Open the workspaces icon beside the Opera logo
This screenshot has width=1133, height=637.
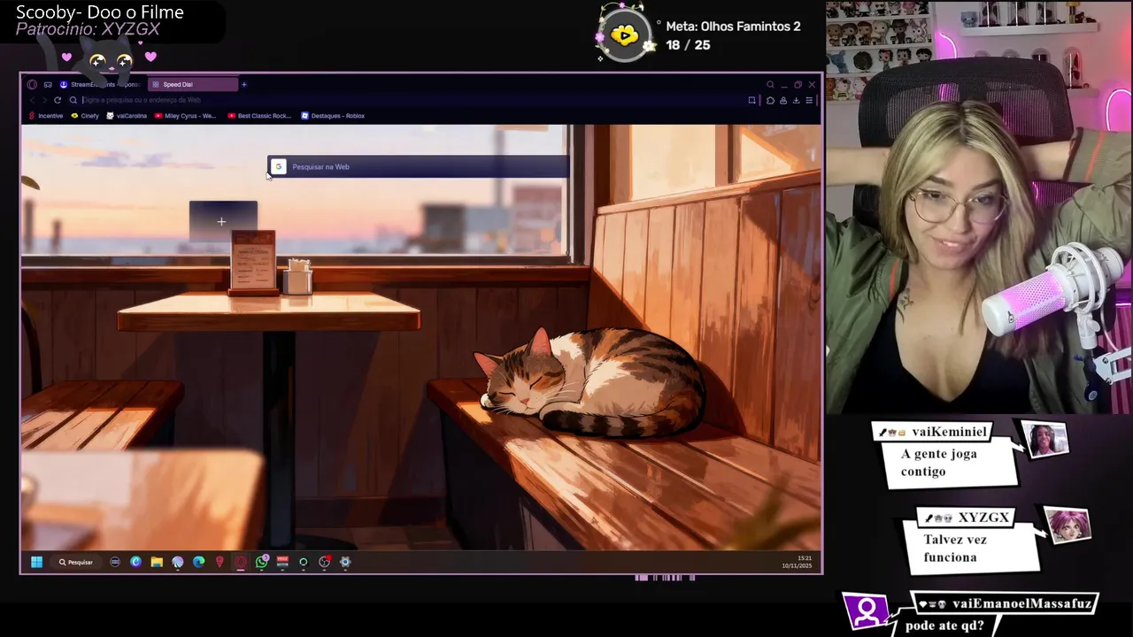(48, 85)
